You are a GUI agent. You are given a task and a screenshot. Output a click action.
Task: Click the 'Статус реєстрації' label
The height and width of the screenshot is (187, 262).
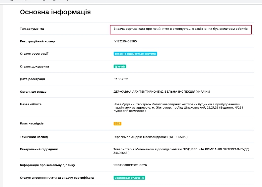34,54
